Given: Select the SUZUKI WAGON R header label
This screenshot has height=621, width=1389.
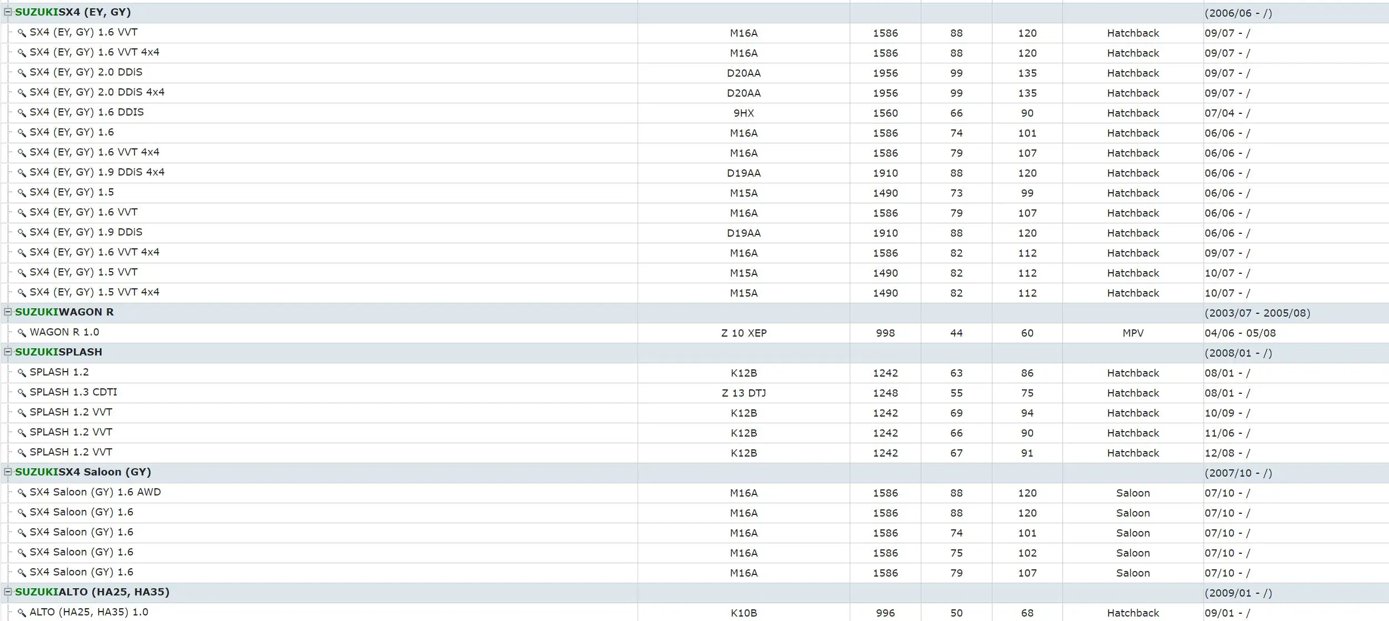Looking at the screenshot, I should click(64, 312).
